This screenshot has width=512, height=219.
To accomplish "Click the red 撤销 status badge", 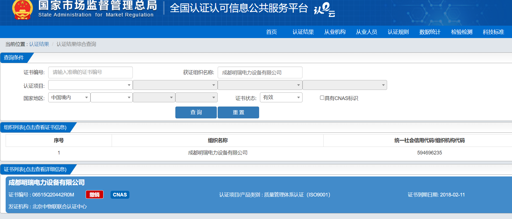I will [94, 194].
